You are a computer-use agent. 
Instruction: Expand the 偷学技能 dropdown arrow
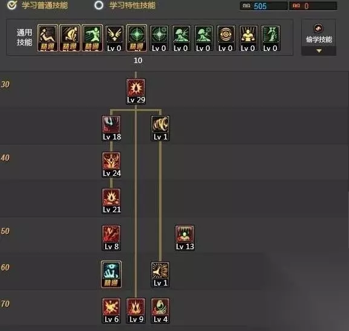pyautogui.click(x=319, y=51)
